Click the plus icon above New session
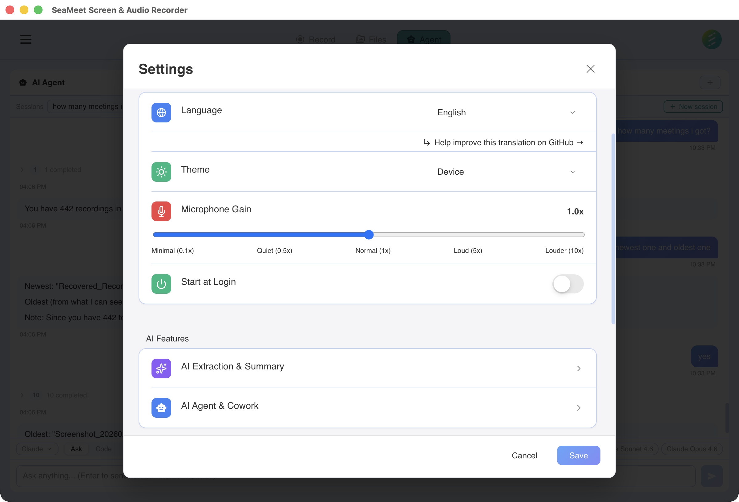Screen dimensions: 739x502 (710, 82)
